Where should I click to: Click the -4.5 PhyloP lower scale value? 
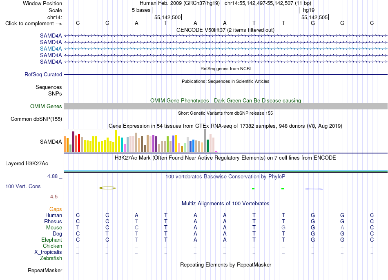click(53, 197)
